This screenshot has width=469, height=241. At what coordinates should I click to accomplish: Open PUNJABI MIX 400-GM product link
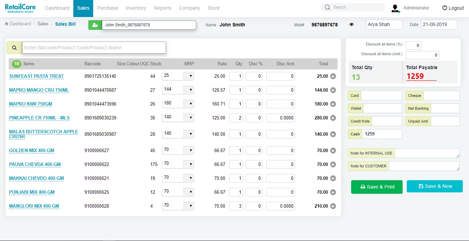pos(32,192)
